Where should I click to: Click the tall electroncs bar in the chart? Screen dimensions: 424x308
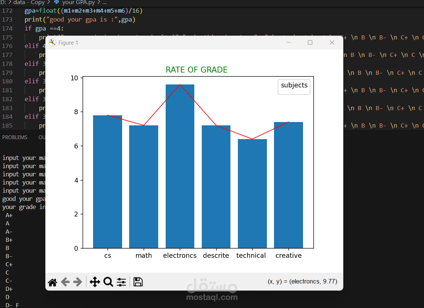pos(180,167)
